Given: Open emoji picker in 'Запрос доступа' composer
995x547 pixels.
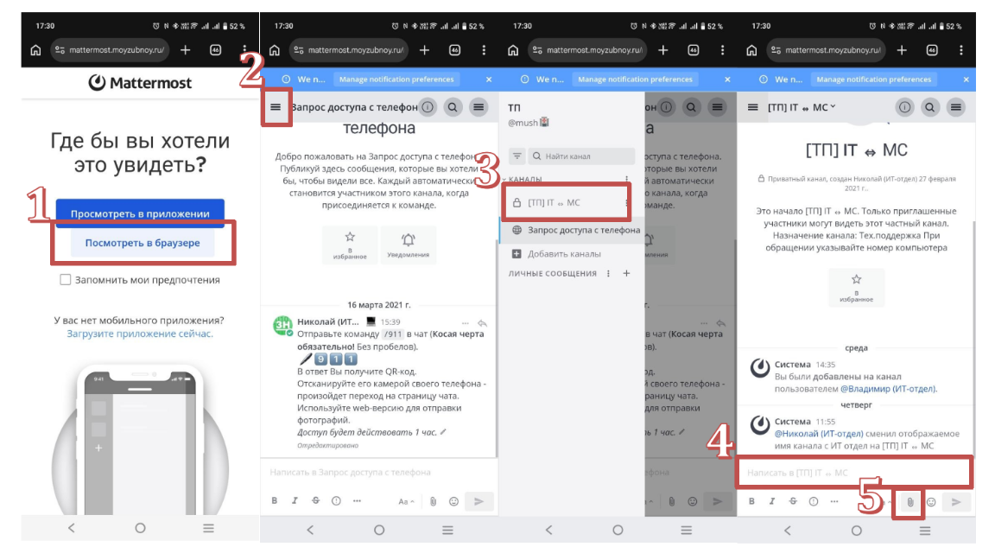Looking at the screenshot, I should click(x=453, y=501).
